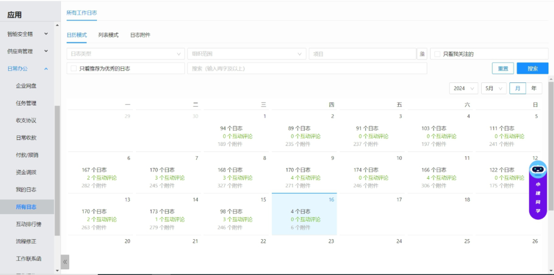Image resolution: width=554 pixels, height=275 pixels.
Task: Open the 小建同学 robot assistant
Action: (x=538, y=189)
